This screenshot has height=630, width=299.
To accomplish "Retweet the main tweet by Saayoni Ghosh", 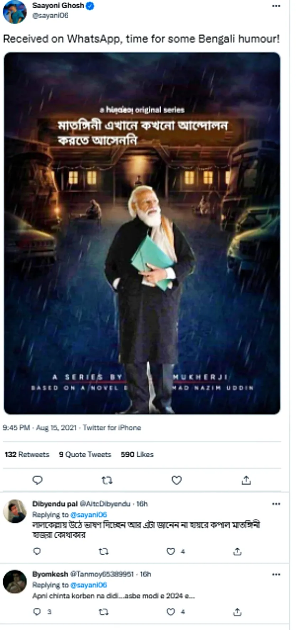I will click(x=107, y=480).
